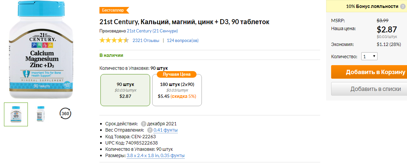This screenshot has height=166, width=407.
Task: Select the second bottle side thumbnail
Action: (x=41, y=114)
